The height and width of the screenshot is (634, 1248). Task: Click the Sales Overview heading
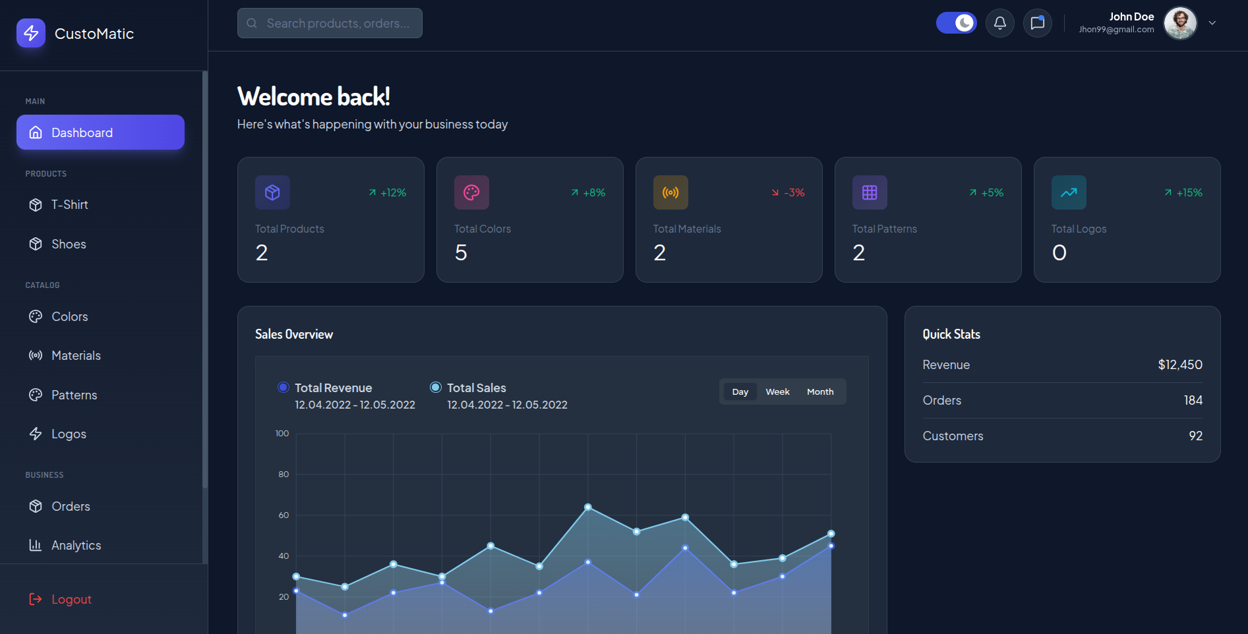coord(294,334)
